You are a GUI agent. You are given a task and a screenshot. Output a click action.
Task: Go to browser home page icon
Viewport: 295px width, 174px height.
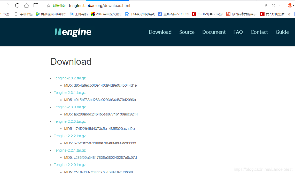(26, 5)
